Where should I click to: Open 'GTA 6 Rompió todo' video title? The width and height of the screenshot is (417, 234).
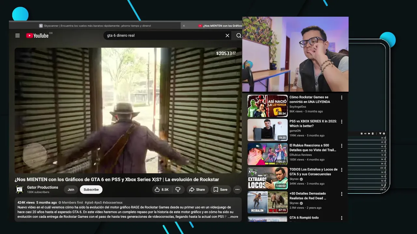coord(304,218)
